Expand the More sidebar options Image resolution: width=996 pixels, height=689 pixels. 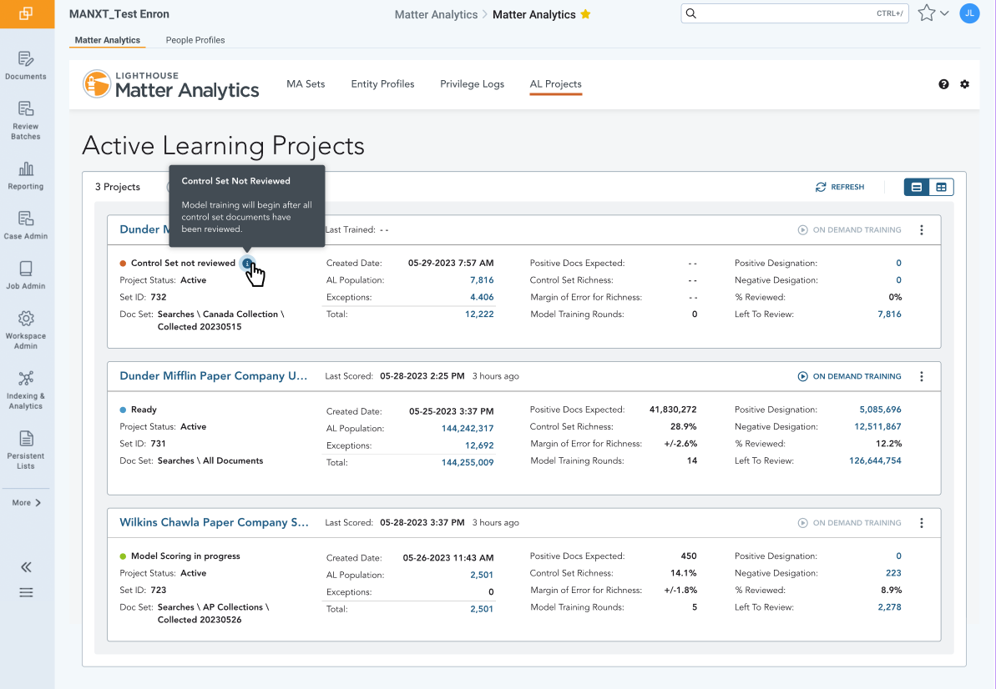click(x=26, y=502)
